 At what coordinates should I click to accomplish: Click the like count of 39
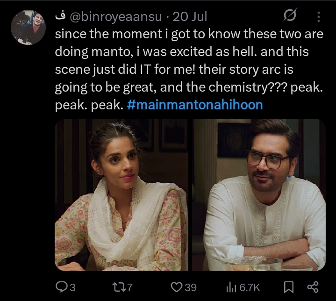tap(190, 287)
